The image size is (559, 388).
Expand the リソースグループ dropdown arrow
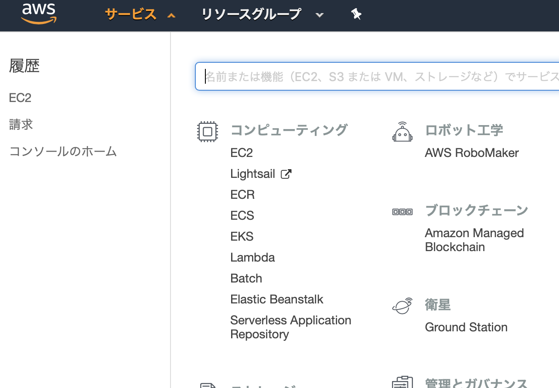pos(320,15)
